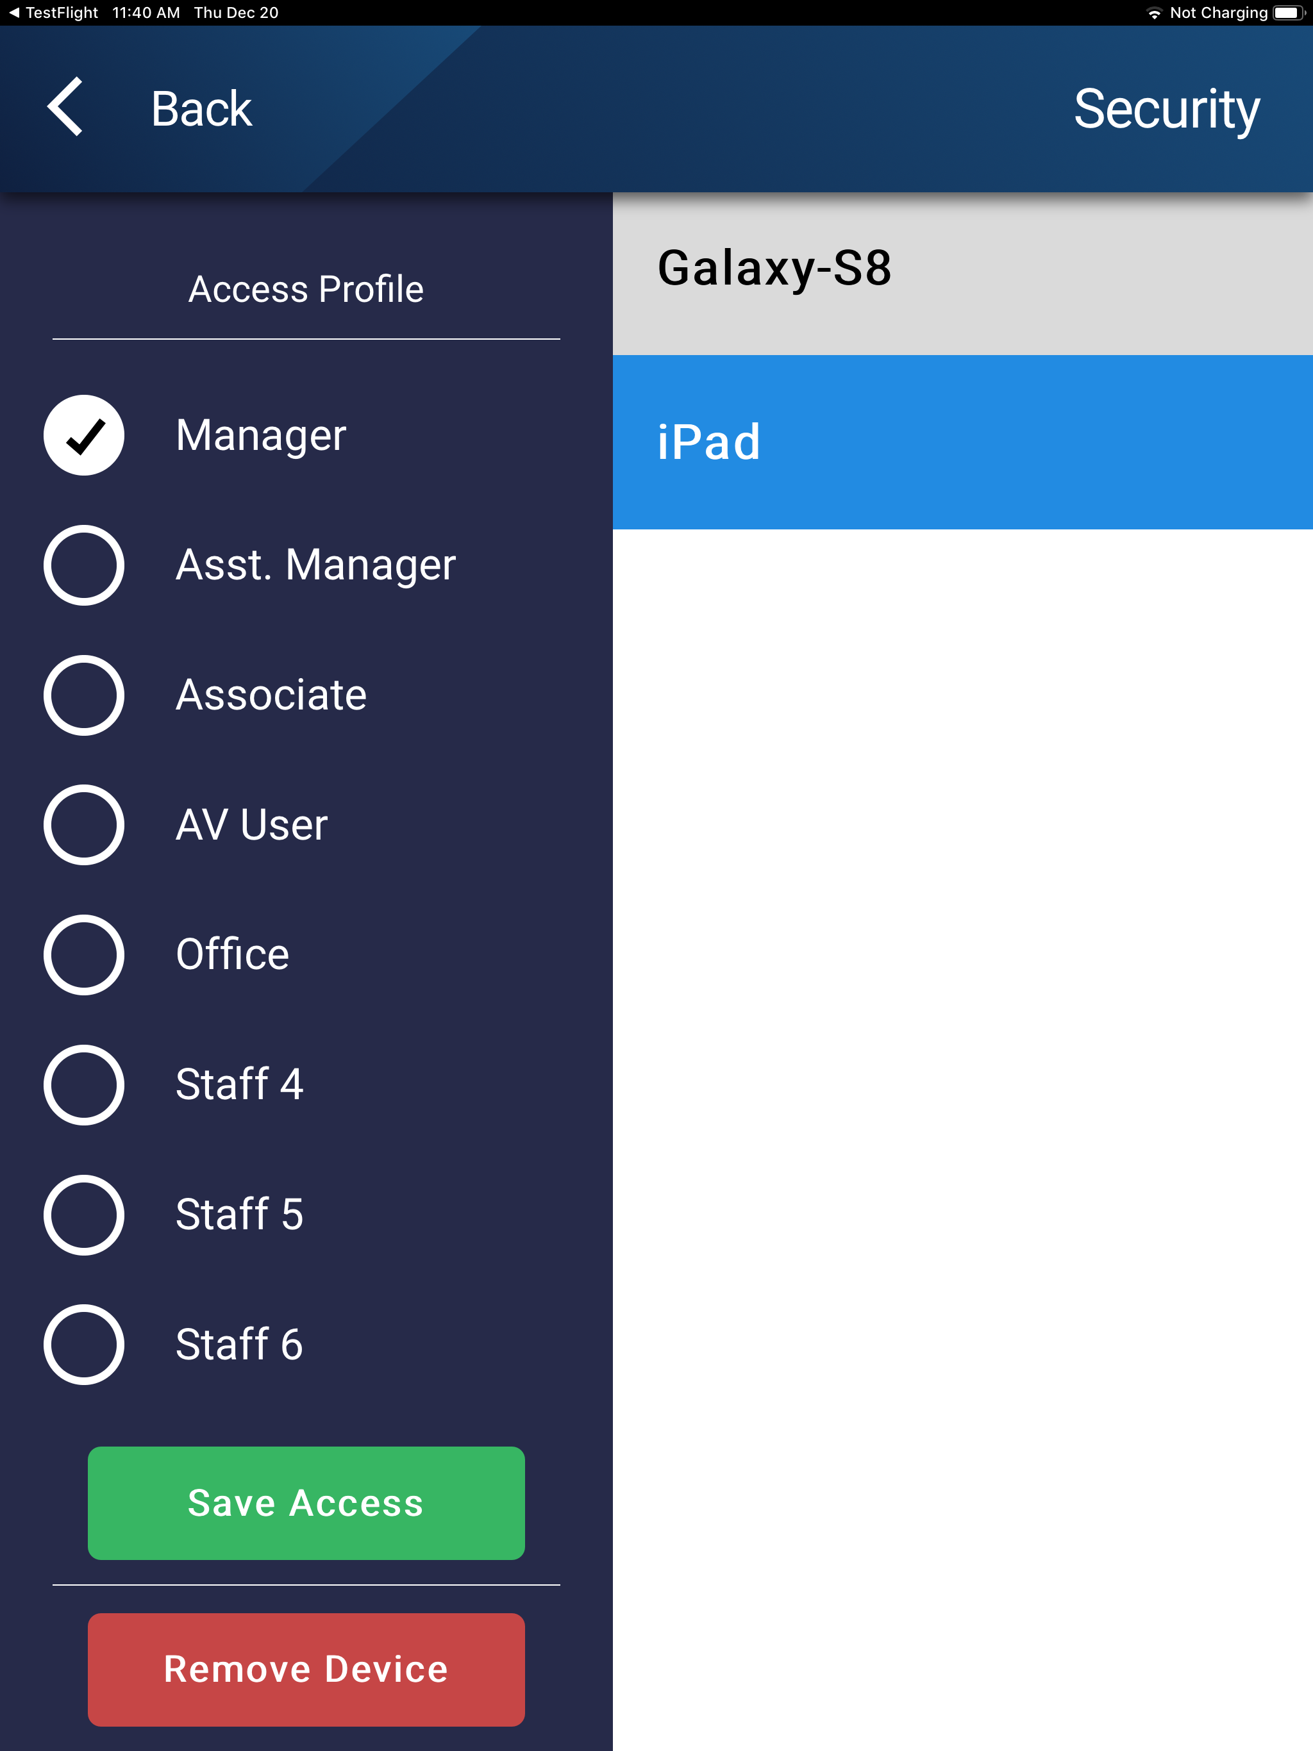Tap the clock time in the status bar

click(x=146, y=13)
